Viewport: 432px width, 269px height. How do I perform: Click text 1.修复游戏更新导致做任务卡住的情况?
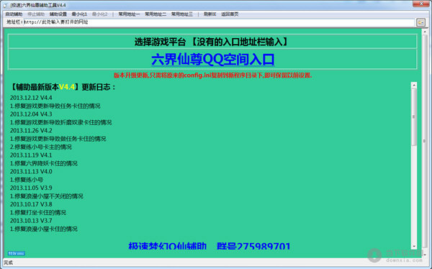point(58,139)
